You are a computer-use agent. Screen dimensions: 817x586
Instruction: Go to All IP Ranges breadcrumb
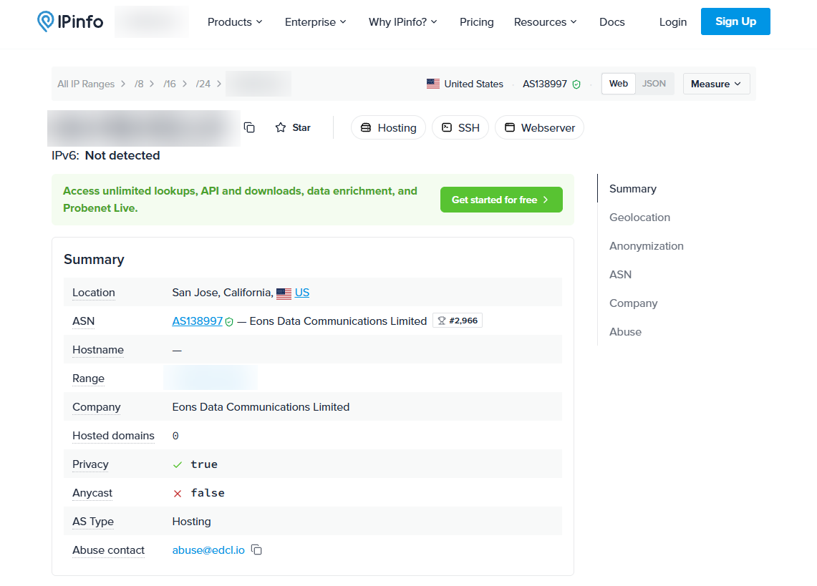click(86, 84)
